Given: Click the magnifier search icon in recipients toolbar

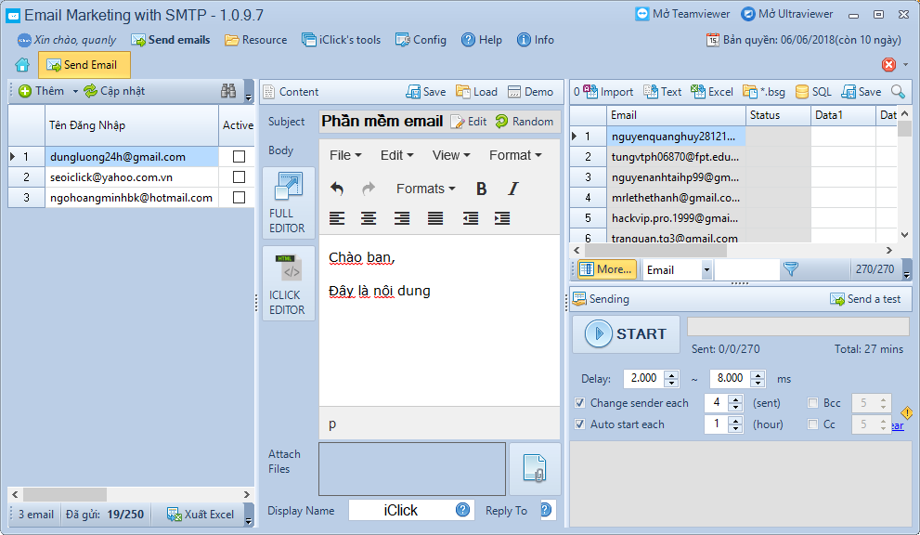Looking at the screenshot, I should 898,92.
